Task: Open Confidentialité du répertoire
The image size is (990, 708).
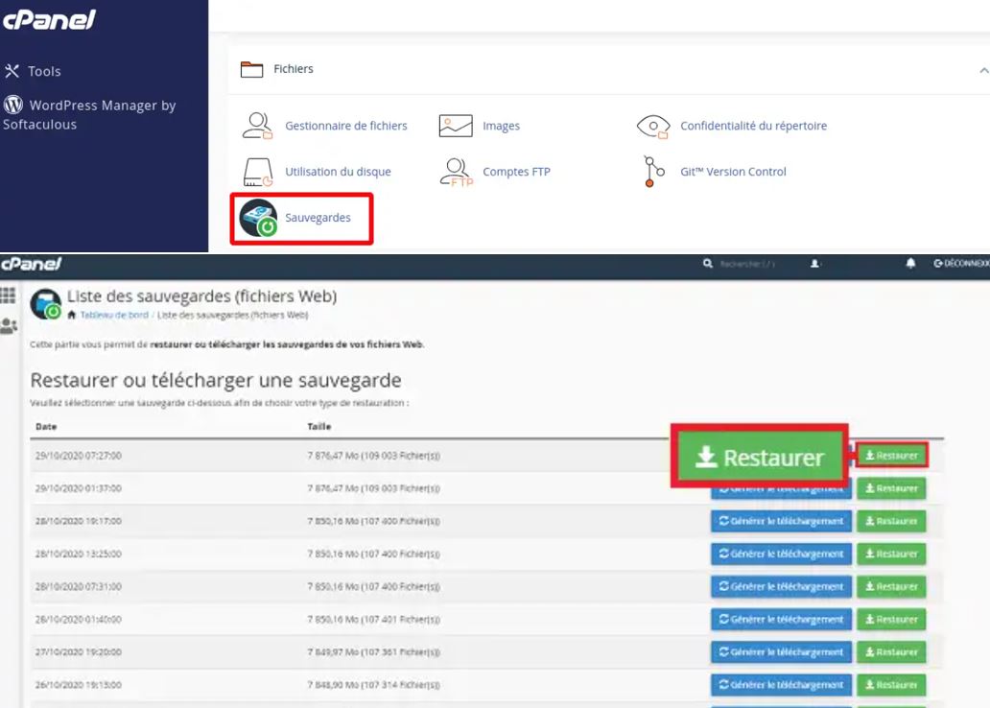Action: tap(755, 125)
